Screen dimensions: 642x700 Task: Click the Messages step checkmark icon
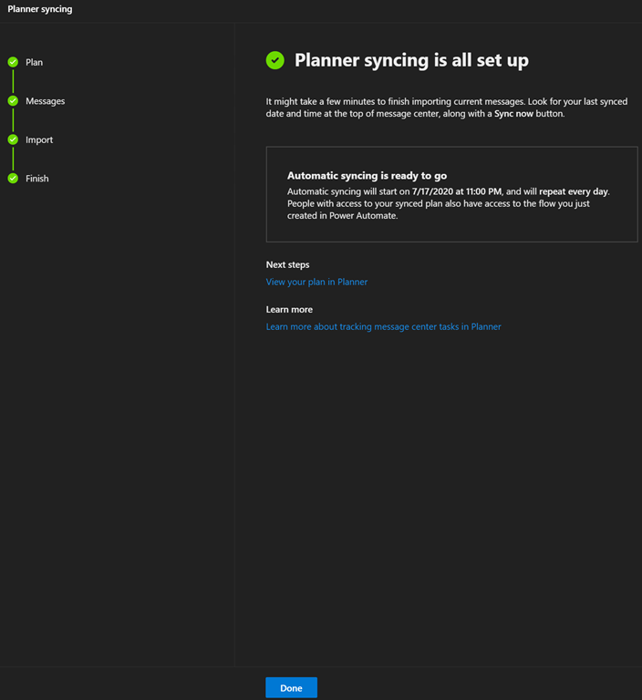(13, 101)
